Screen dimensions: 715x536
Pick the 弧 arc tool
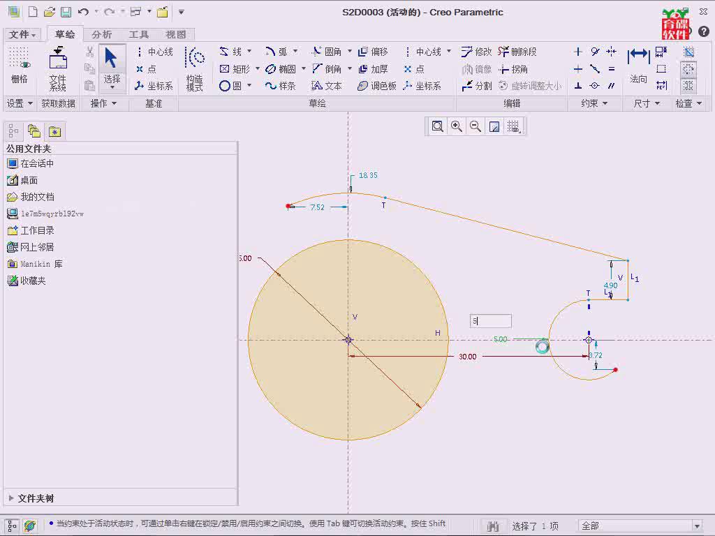click(277, 52)
